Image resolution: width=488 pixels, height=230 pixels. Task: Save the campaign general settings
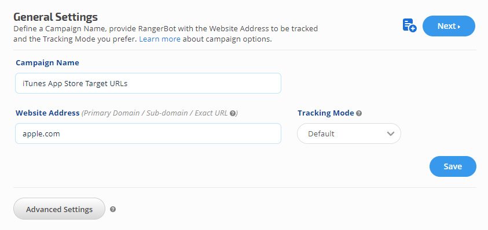coord(453,166)
